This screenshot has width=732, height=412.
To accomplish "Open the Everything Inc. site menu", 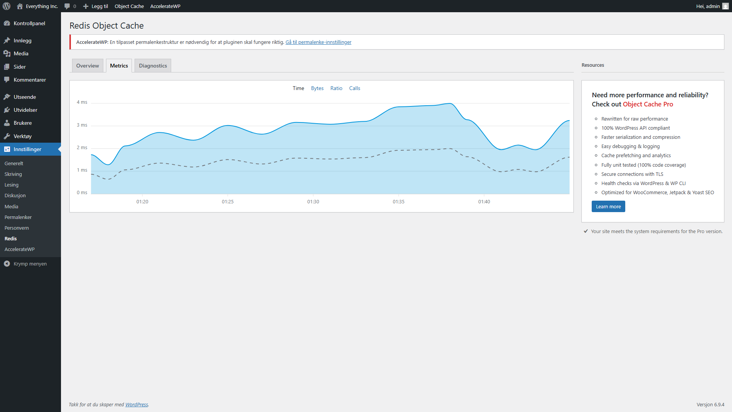I will click(x=38, y=6).
